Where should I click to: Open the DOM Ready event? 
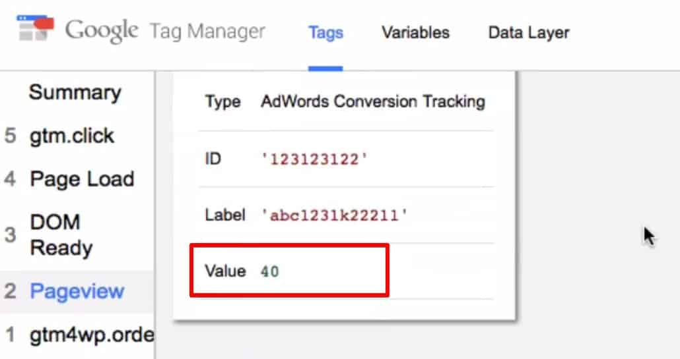(61, 235)
